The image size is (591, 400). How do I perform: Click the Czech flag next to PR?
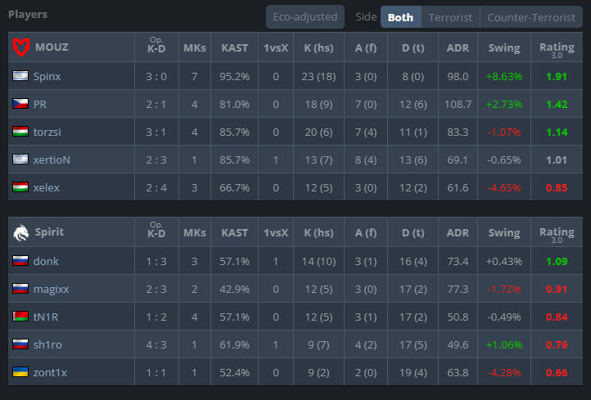20,104
